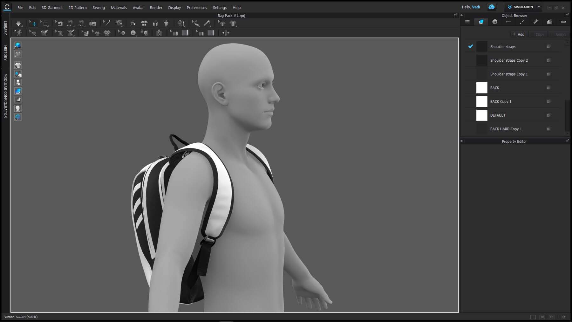Open the Sewing menu
Image resolution: width=572 pixels, height=322 pixels.
pos(99,8)
